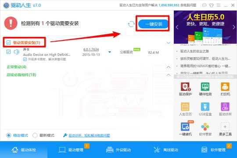Select the 稳定模式 radio button
This screenshot has width=237, height=158.
(9, 135)
